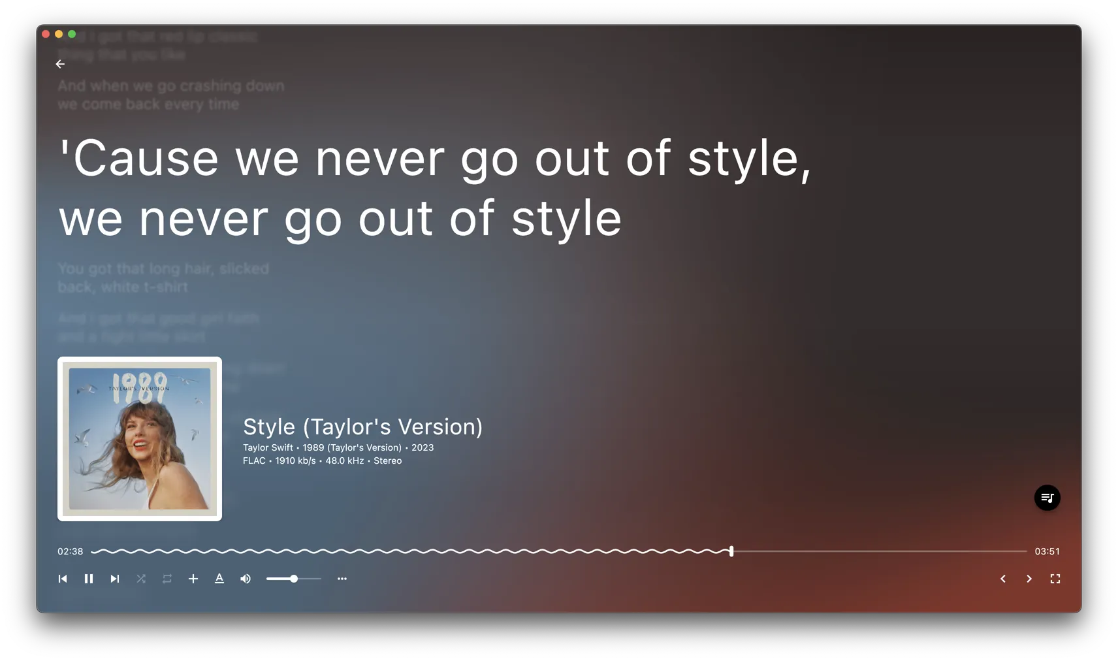Skip to the next track
The image size is (1118, 661).
click(115, 579)
